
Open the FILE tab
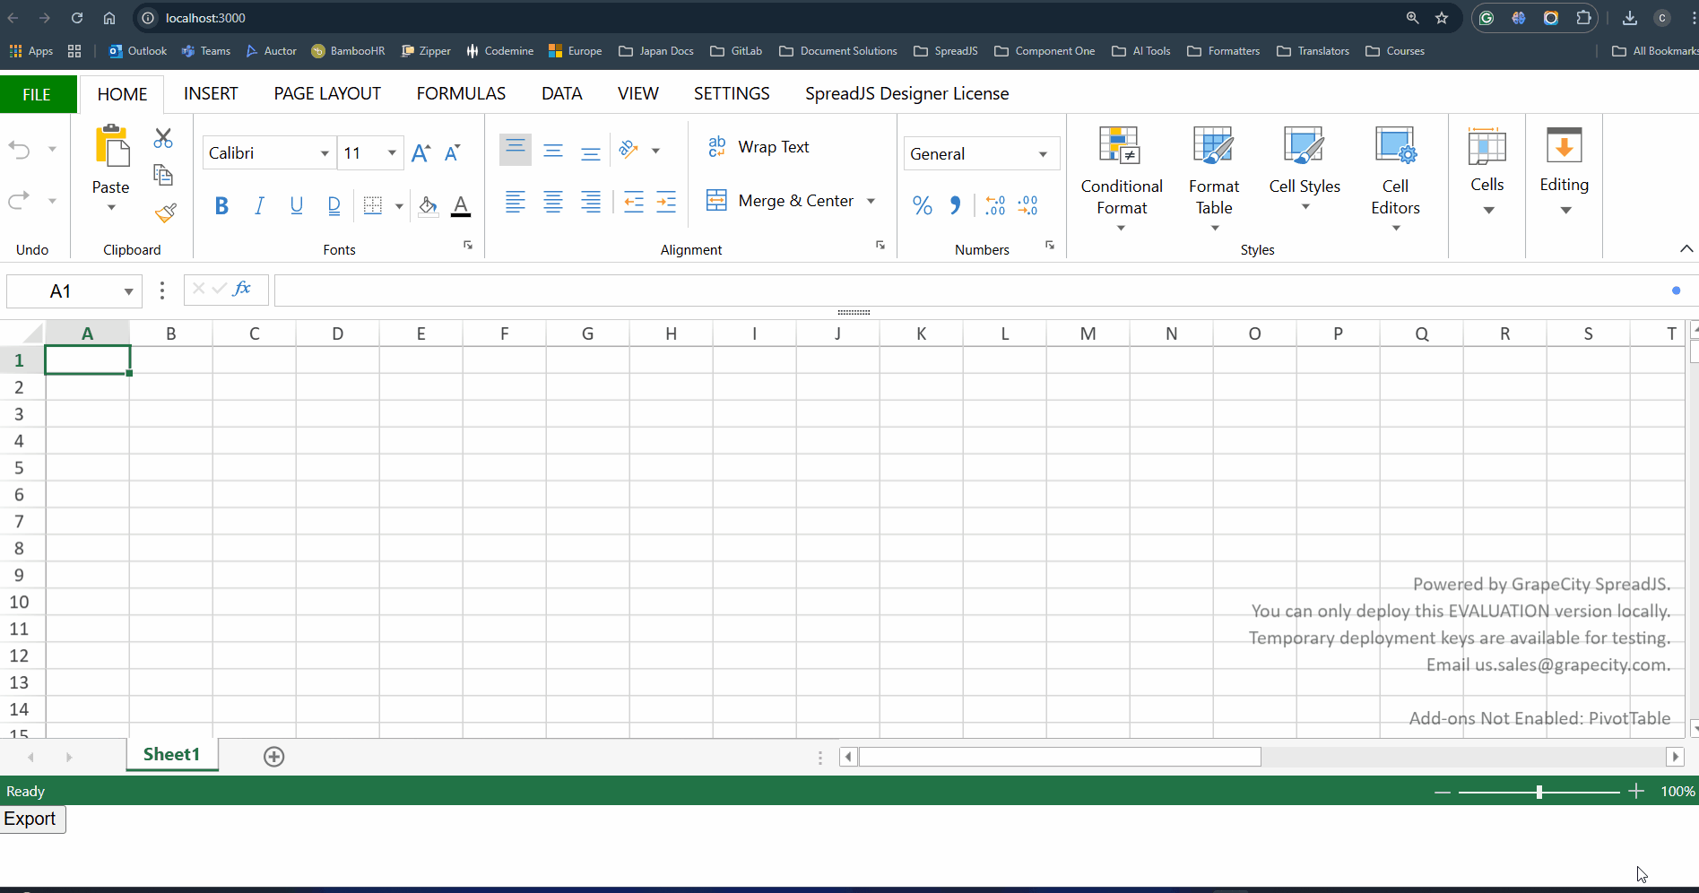(37, 94)
